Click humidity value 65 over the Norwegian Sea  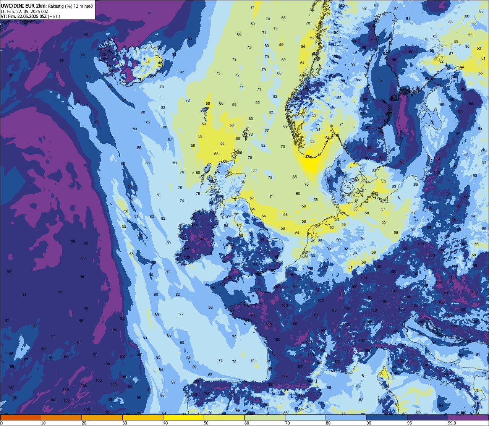point(257,103)
